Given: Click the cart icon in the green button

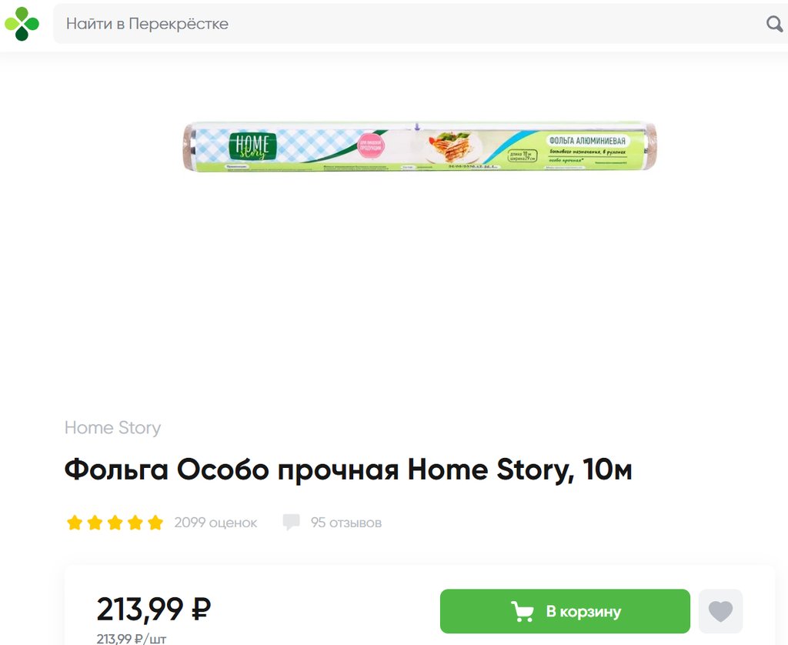Looking at the screenshot, I should click(x=523, y=612).
